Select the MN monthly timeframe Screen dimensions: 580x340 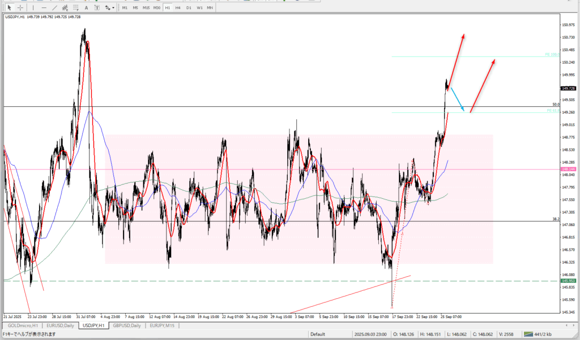click(x=210, y=7)
